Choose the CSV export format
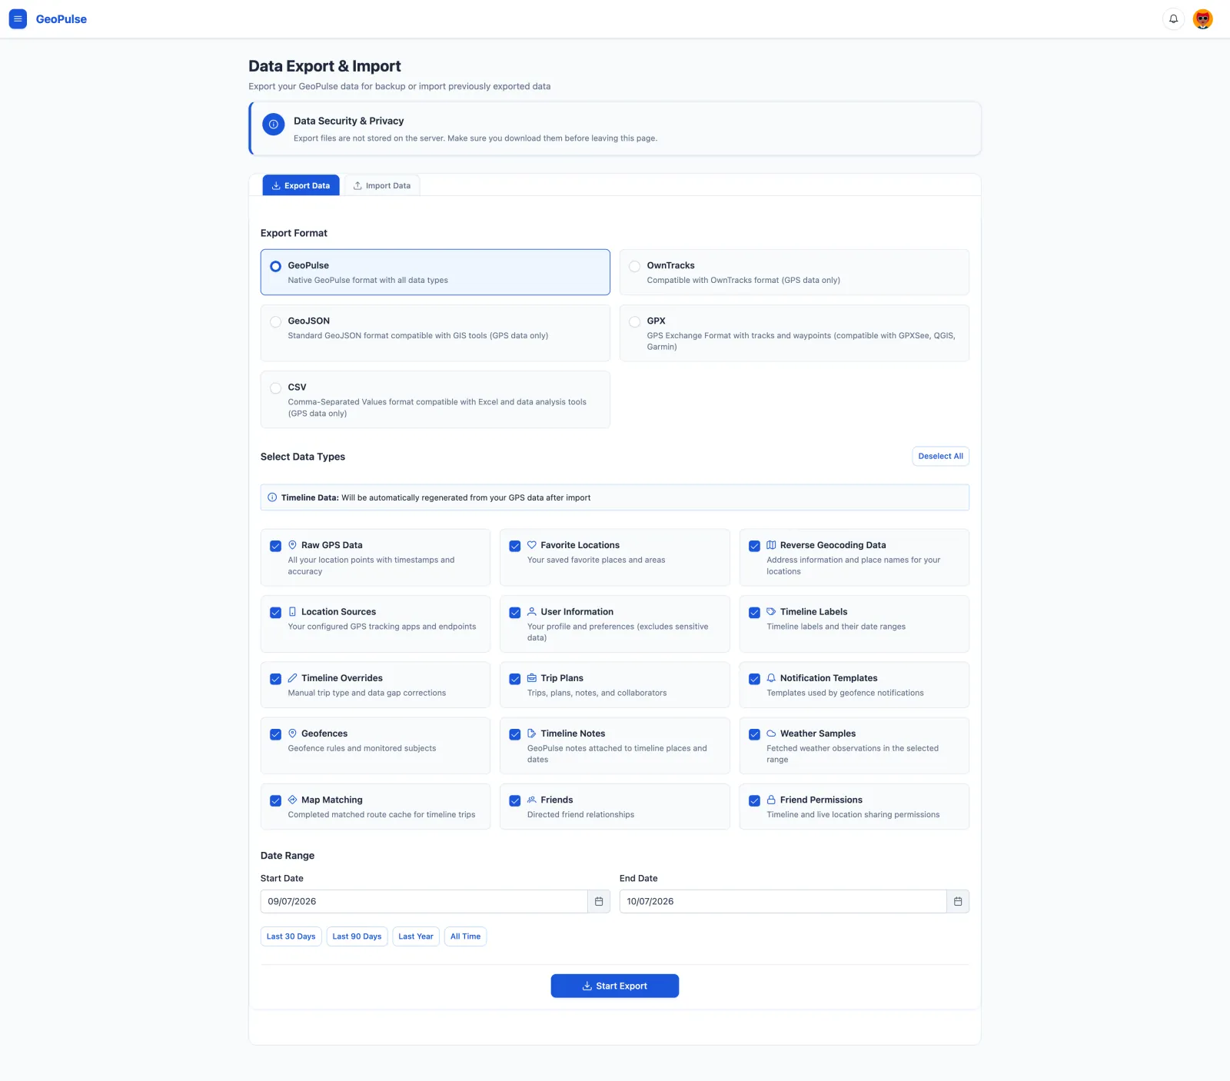This screenshot has width=1230, height=1081. pos(275,388)
